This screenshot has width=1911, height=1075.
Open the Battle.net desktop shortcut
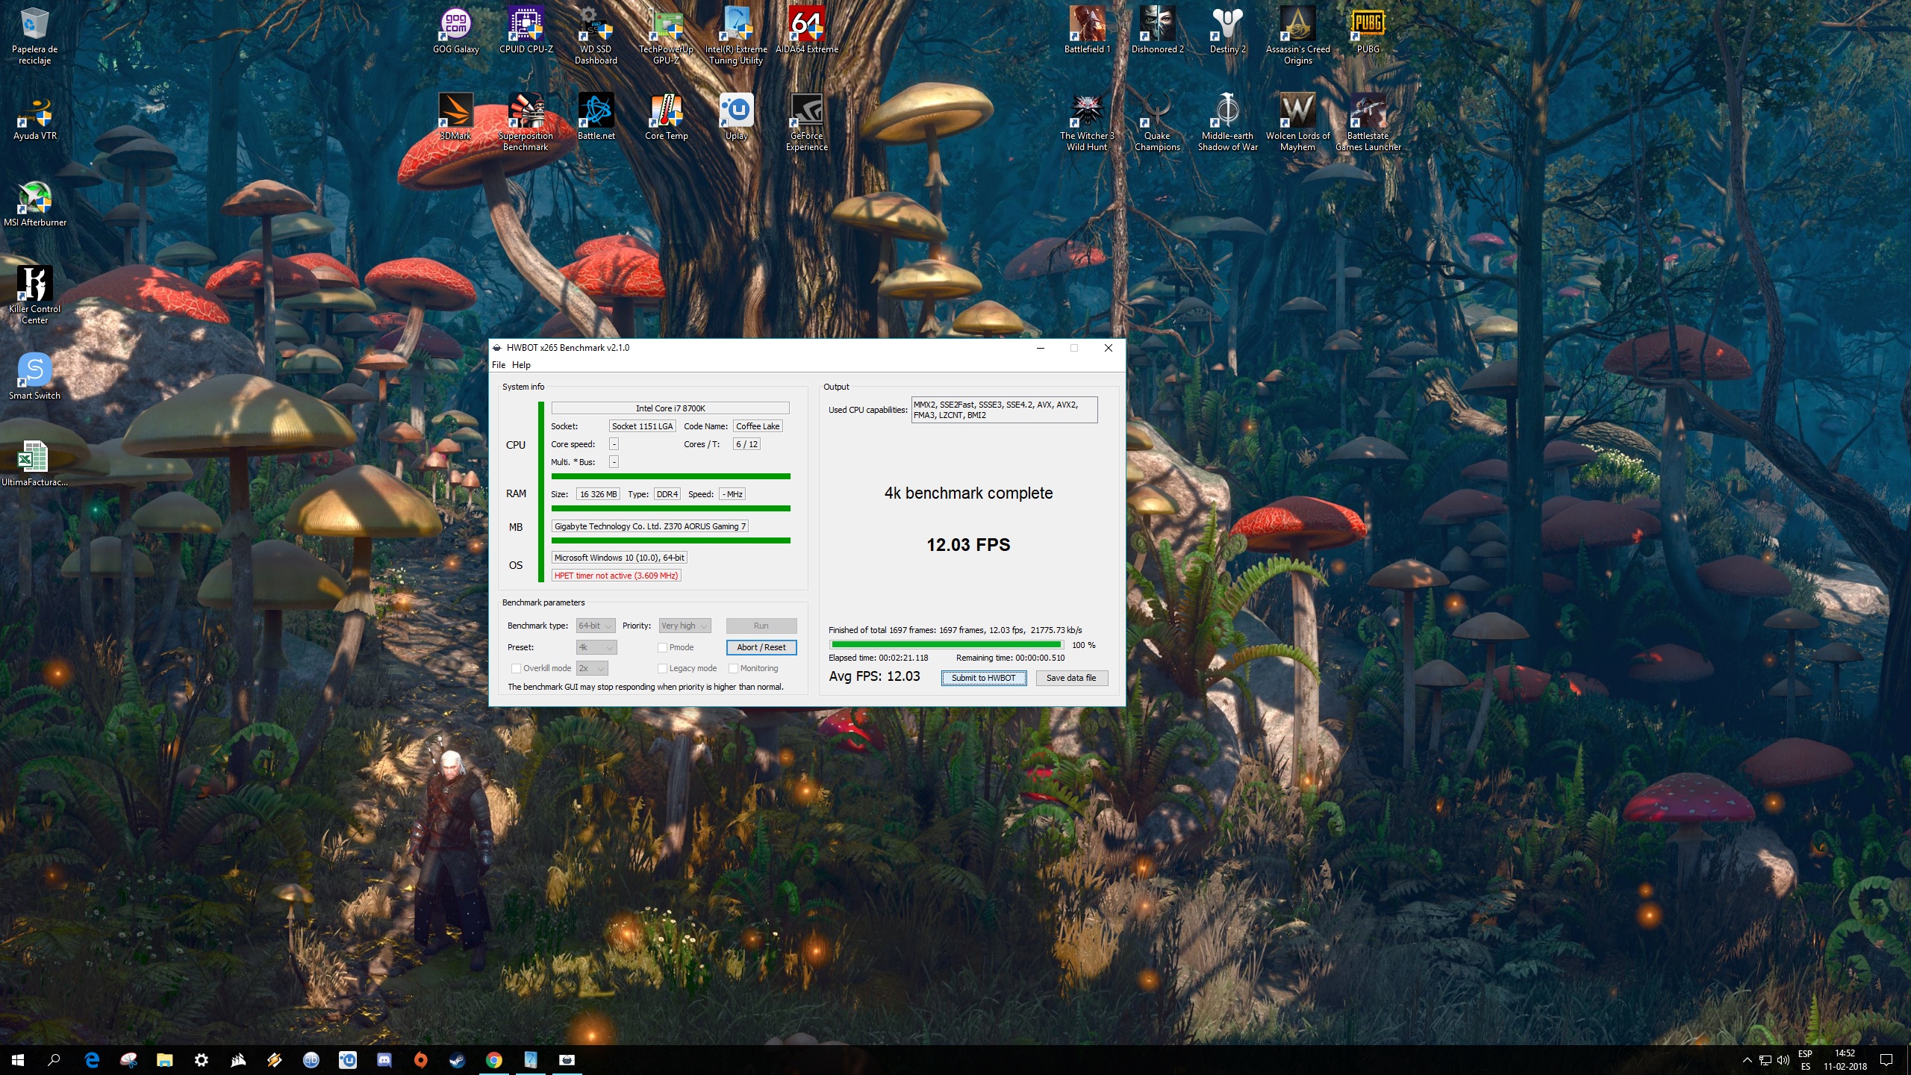pos(596,117)
